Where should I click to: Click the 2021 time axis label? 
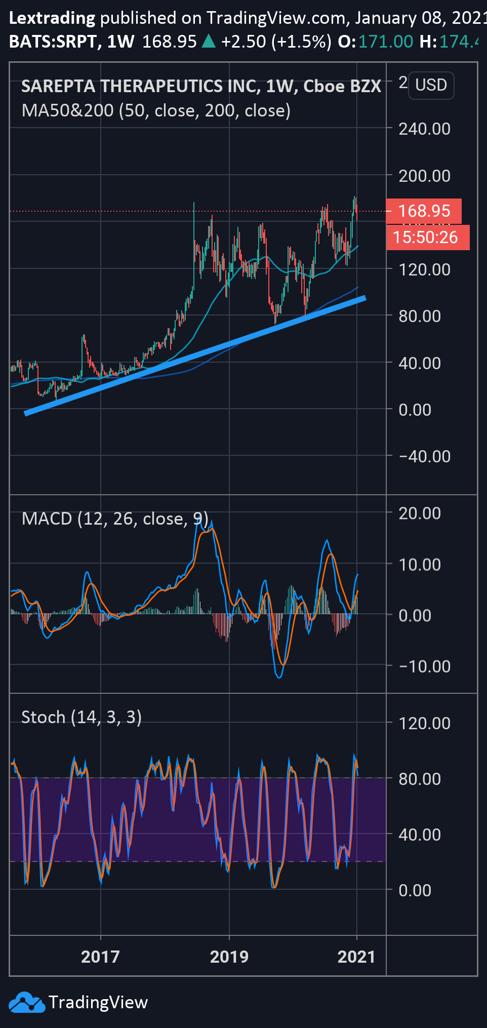coord(356,957)
